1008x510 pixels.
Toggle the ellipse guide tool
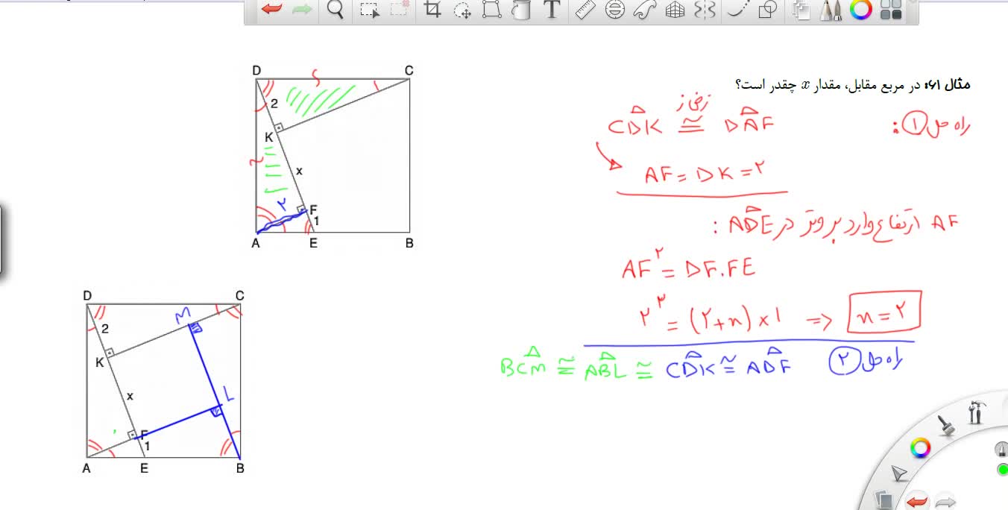coord(615,10)
